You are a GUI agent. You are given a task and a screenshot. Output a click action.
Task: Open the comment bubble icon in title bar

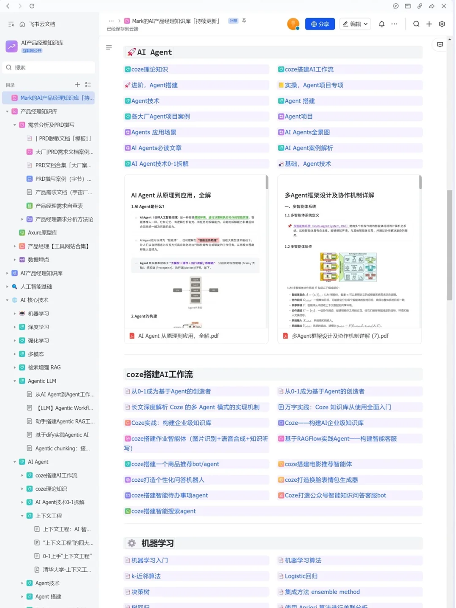coord(396,6)
